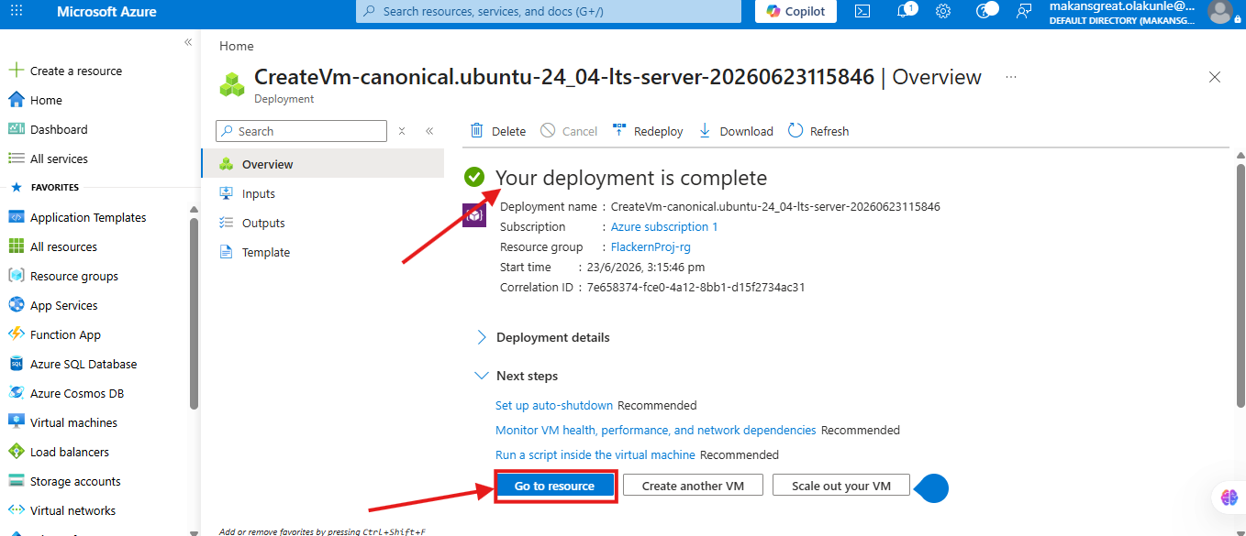Click Go to resource button

coord(554,486)
